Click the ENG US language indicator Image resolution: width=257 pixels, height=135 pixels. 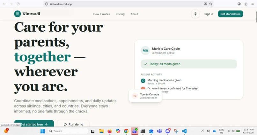click(221, 131)
